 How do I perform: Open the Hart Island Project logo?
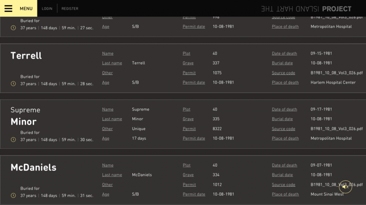306,9
